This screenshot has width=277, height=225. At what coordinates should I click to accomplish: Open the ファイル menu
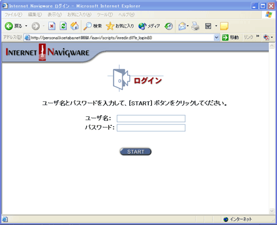click(x=13, y=14)
